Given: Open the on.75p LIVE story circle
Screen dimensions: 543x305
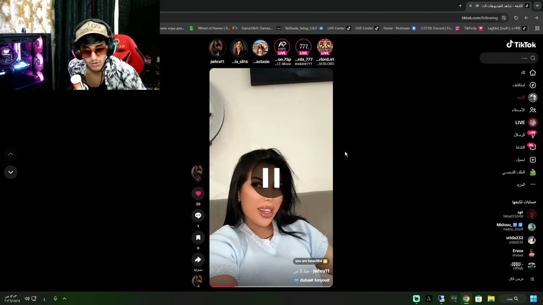Looking at the screenshot, I should point(282,48).
